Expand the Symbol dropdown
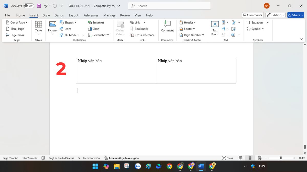The height and width of the screenshot is (172, 307). (255, 29)
